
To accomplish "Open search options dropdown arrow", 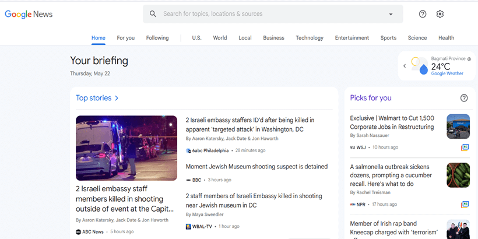I will click(x=391, y=14).
